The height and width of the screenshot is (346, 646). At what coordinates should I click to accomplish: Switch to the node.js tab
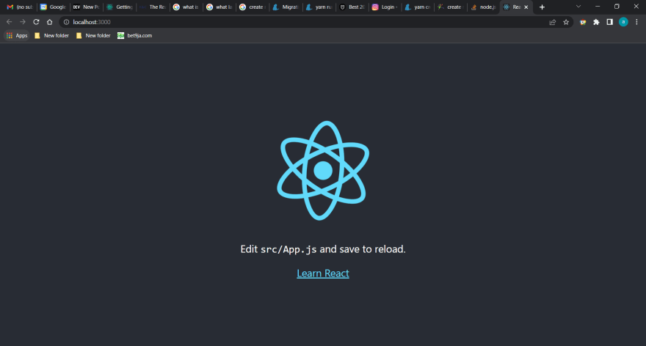484,7
